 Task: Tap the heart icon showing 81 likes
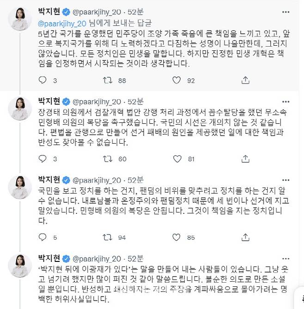pos(176,160)
